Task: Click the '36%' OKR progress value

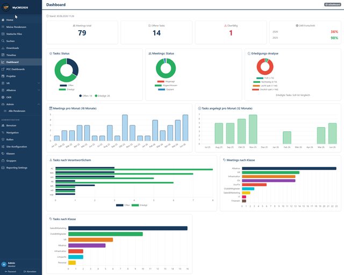Action: coord(334,32)
